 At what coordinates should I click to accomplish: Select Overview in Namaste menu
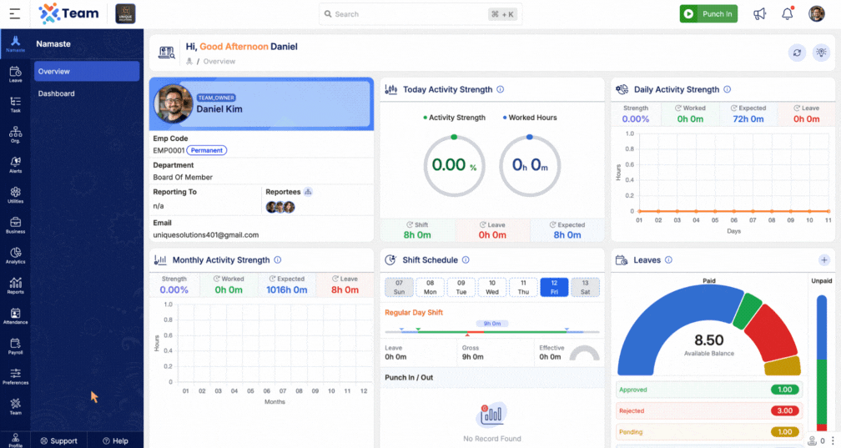pyautogui.click(x=86, y=72)
